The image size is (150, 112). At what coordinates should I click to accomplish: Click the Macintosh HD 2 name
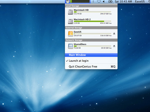coord(82,19)
